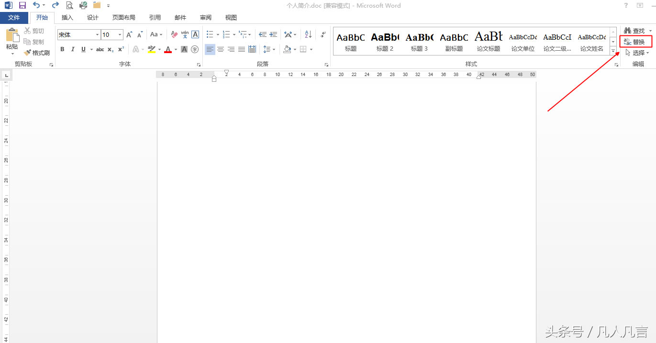
Task: Open the font name dropdown (宋体)
Action: click(x=97, y=35)
